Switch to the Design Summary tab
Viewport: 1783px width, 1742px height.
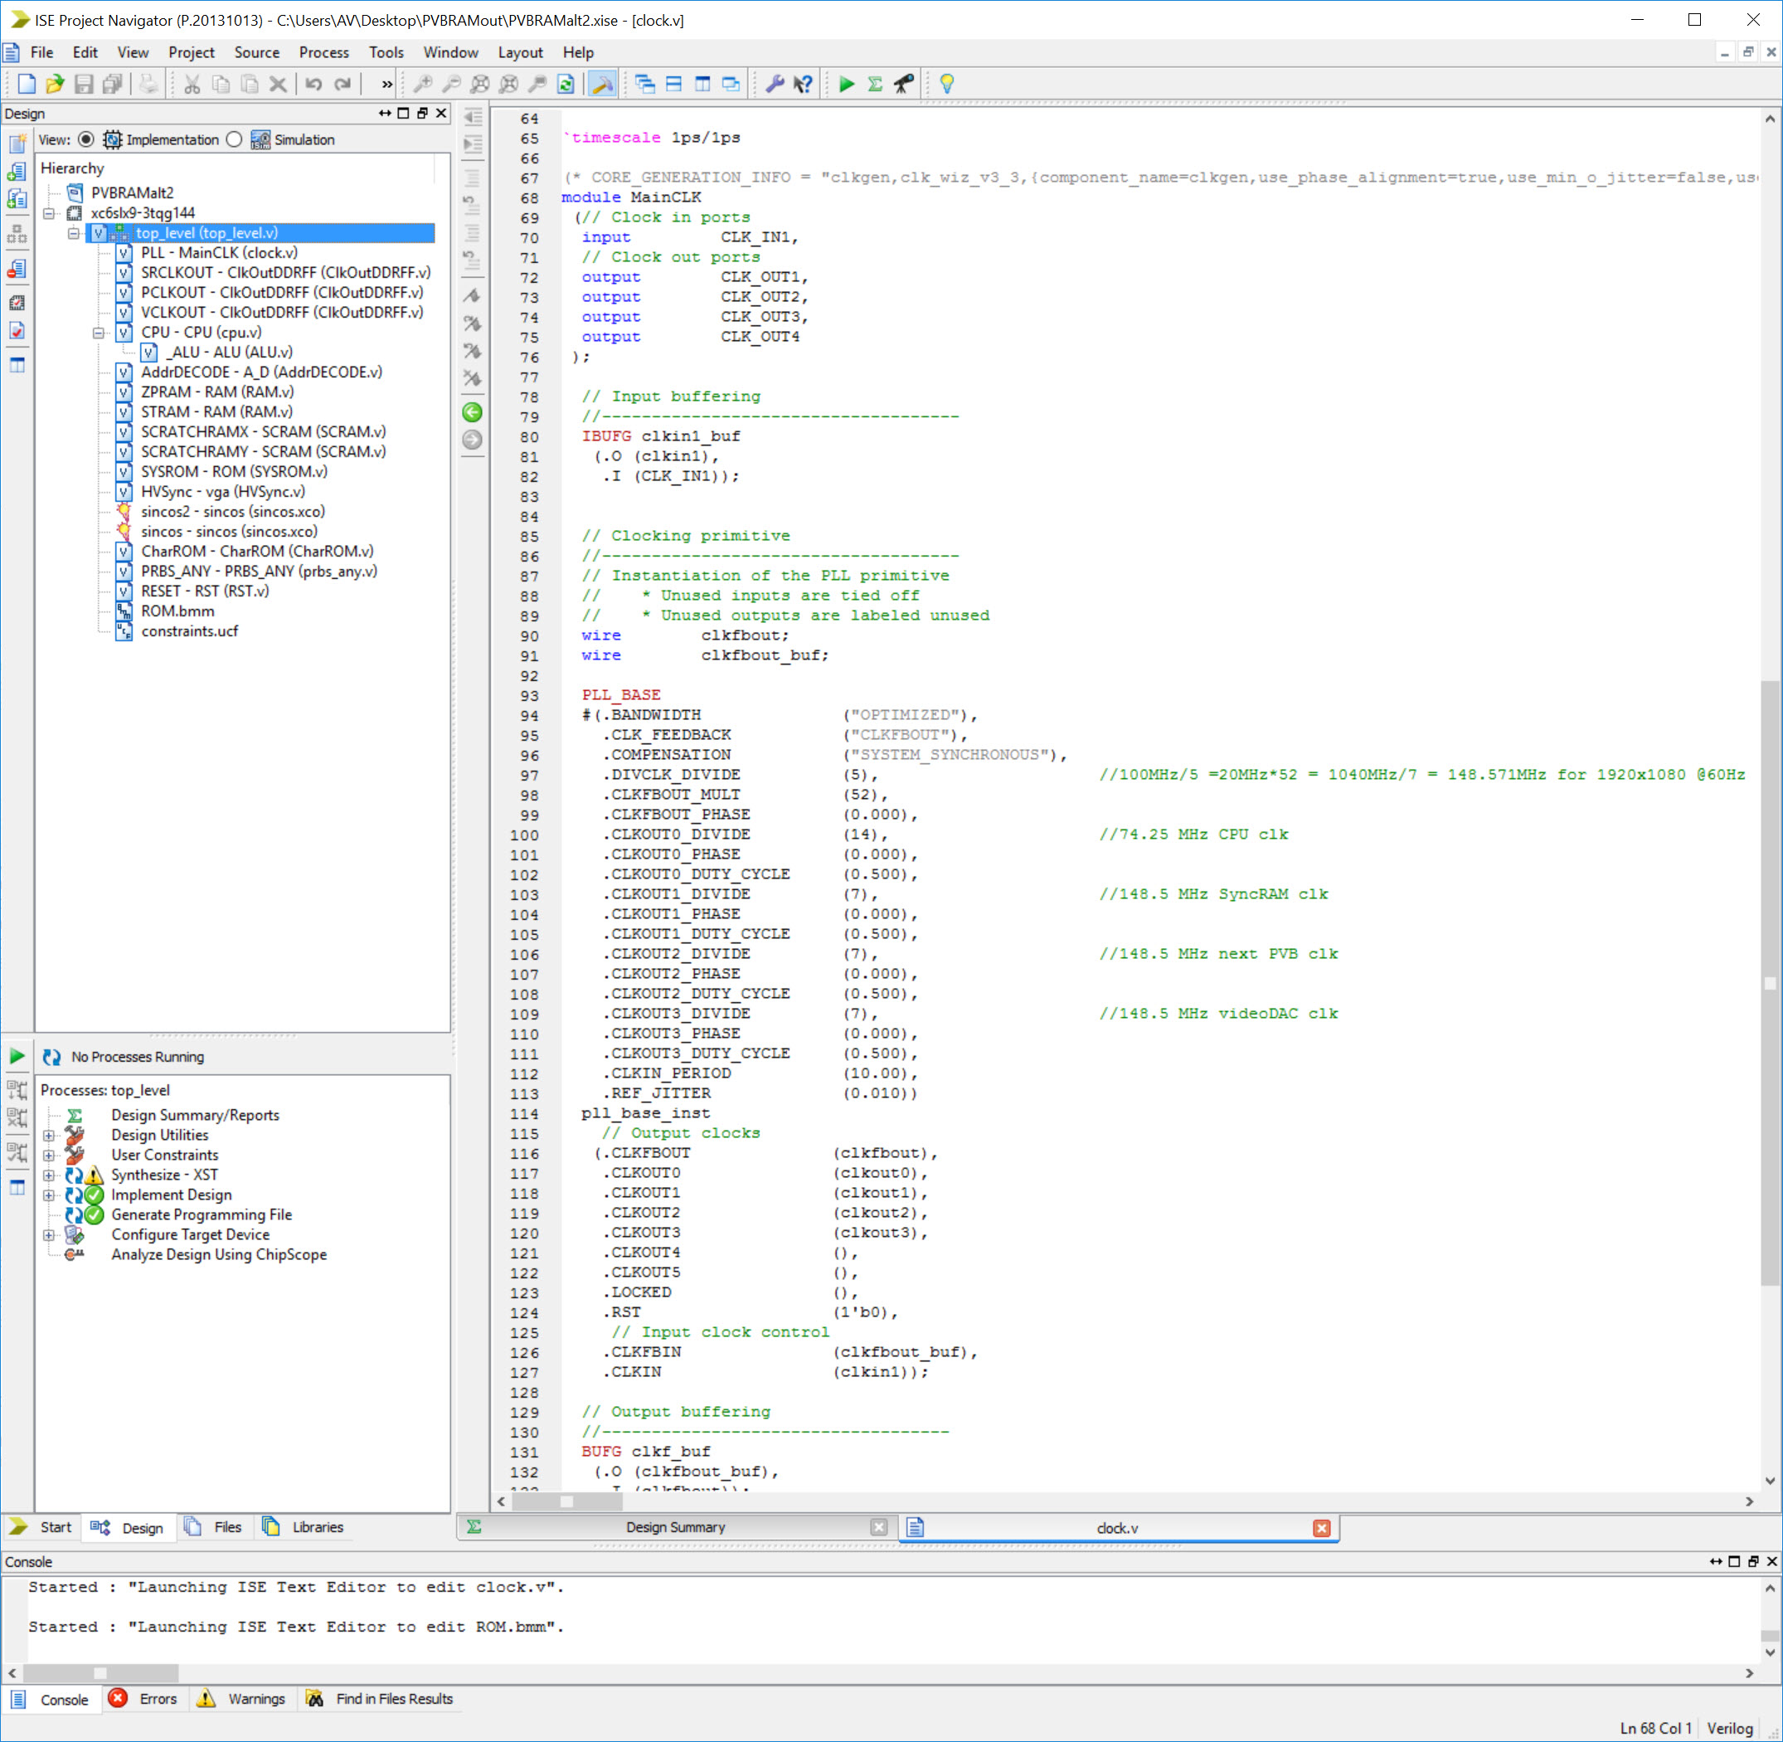coord(675,1527)
